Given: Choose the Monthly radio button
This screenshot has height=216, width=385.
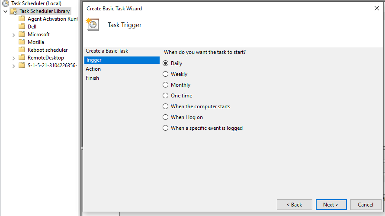Looking at the screenshot, I should 166,85.
